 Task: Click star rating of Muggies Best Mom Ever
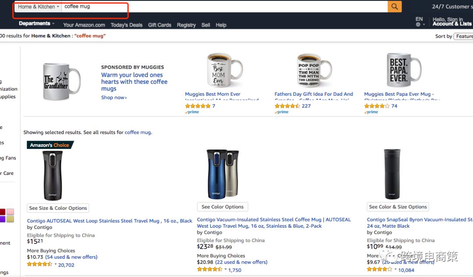coord(198,106)
